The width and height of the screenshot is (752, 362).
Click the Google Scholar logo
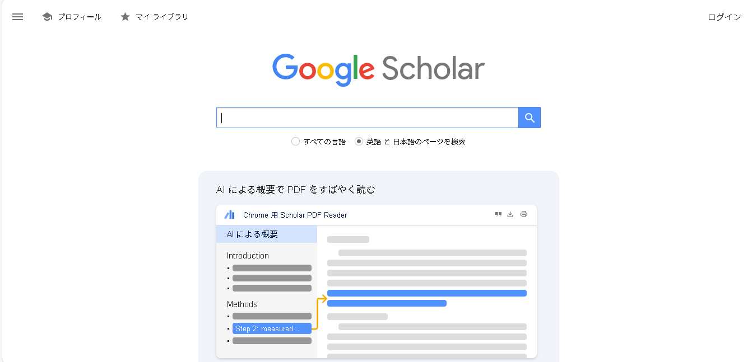pyautogui.click(x=378, y=69)
